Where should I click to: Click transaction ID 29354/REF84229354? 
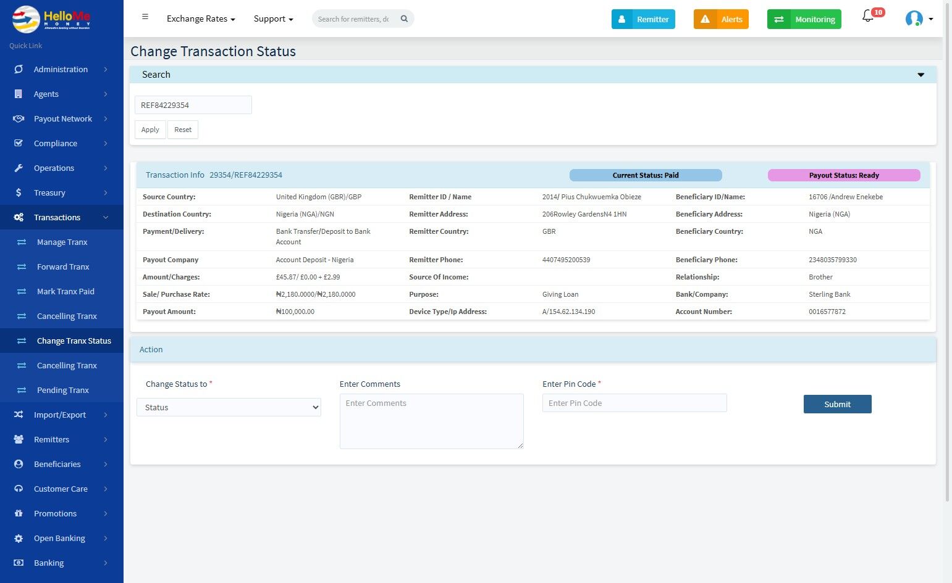[x=246, y=175]
